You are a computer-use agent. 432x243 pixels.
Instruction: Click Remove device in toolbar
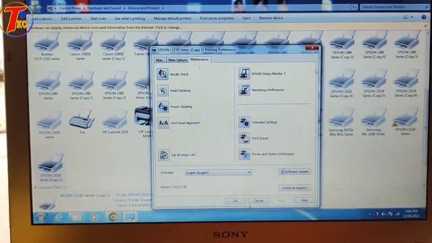271,18
